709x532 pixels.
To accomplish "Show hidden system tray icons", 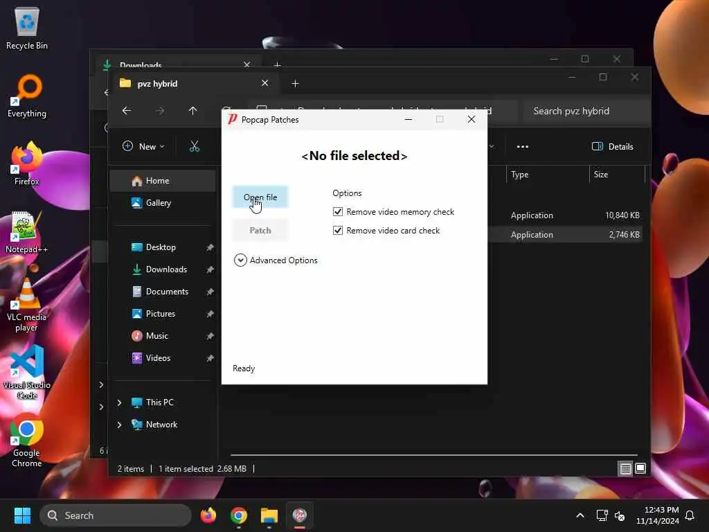I will (580, 515).
